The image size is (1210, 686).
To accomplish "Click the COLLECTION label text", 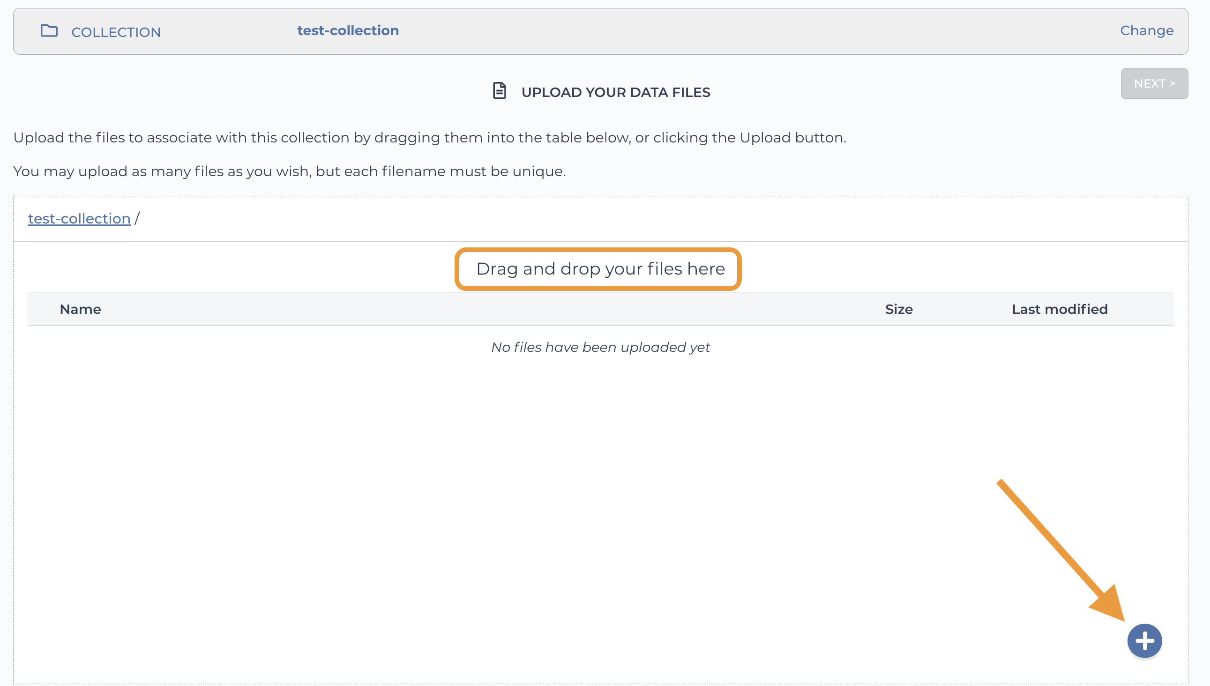I will 116,32.
